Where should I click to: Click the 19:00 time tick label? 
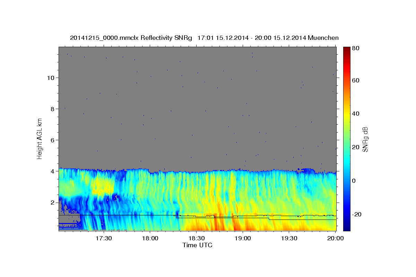click(243, 239)
